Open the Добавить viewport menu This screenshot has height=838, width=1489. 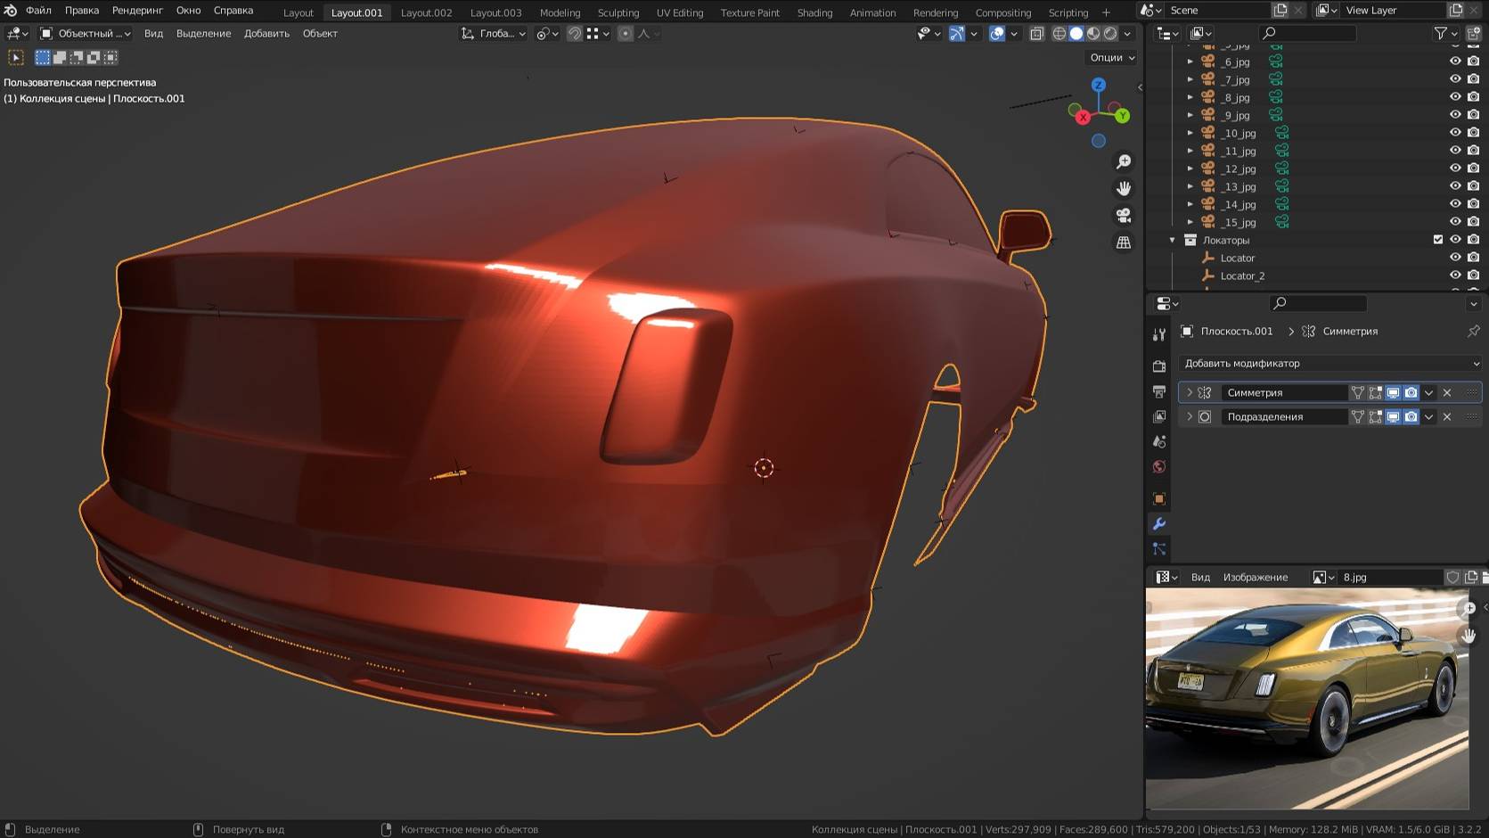tap(266, 34)
